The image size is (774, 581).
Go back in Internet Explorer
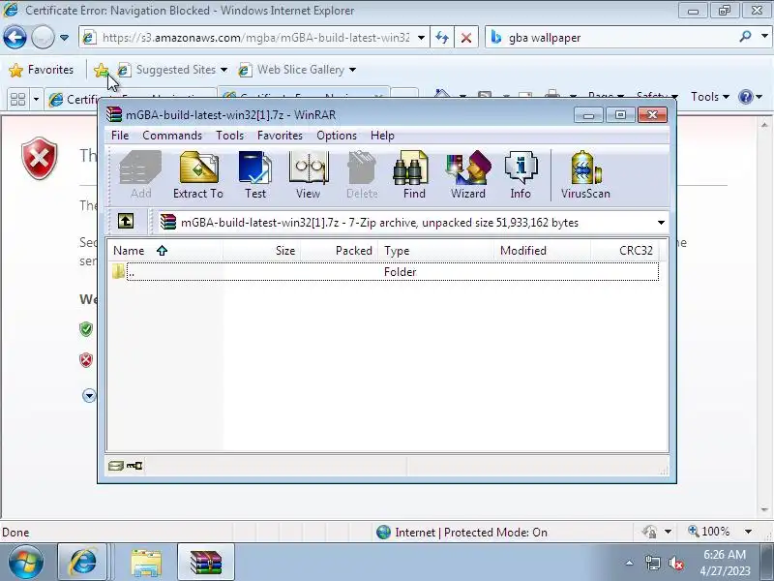(x=15, y=38)
